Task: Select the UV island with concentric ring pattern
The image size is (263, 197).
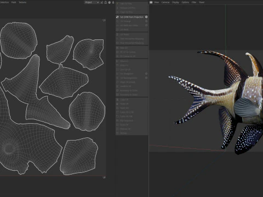Action: 27,146
